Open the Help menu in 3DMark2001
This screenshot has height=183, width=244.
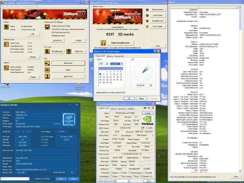coord(37,6)
